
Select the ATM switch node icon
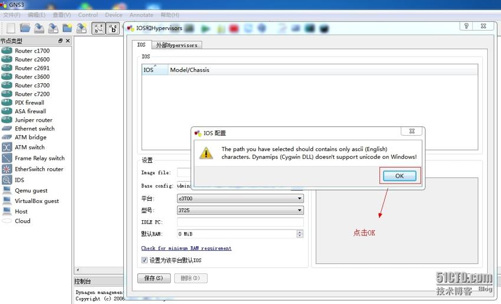coord(6,147)
